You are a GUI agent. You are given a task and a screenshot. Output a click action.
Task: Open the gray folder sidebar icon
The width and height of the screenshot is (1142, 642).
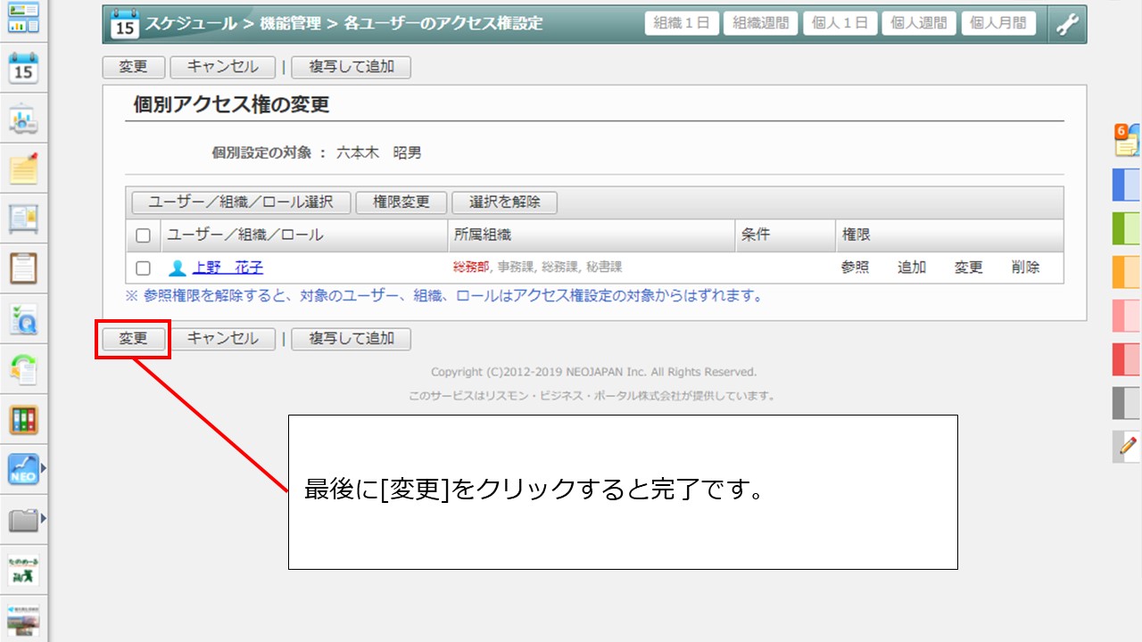23,520
